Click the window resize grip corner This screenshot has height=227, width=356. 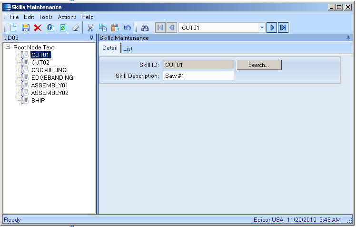350,220
